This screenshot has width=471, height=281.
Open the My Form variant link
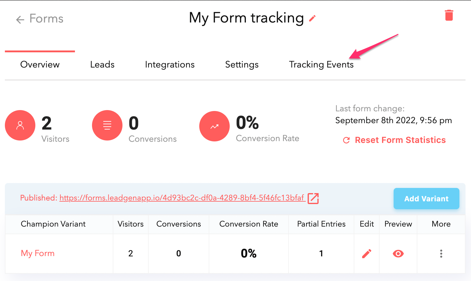[x=37, y=253]
